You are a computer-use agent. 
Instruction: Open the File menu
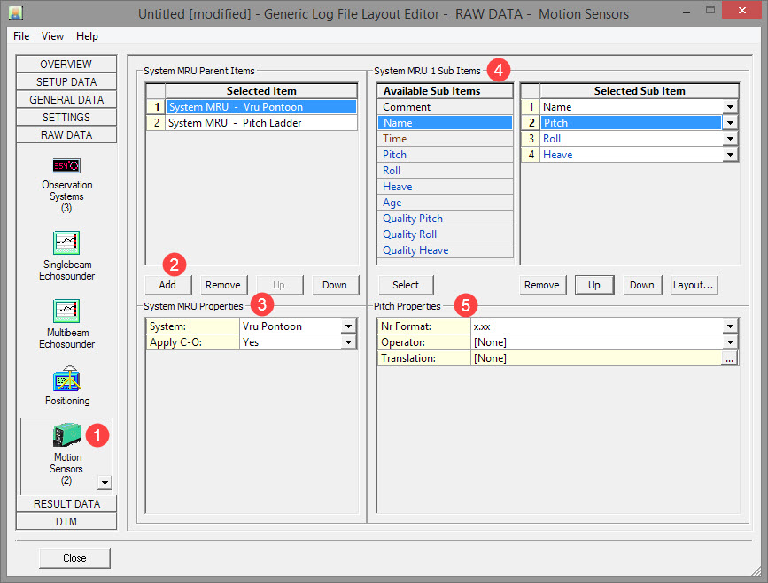click(21, 36)
